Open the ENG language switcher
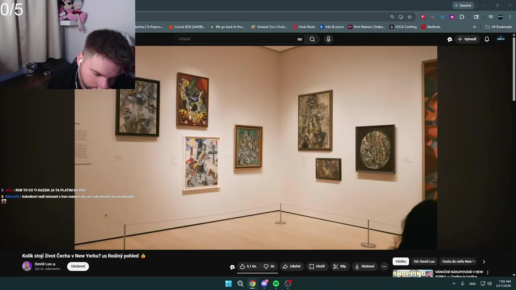 [x=472, y=284]
